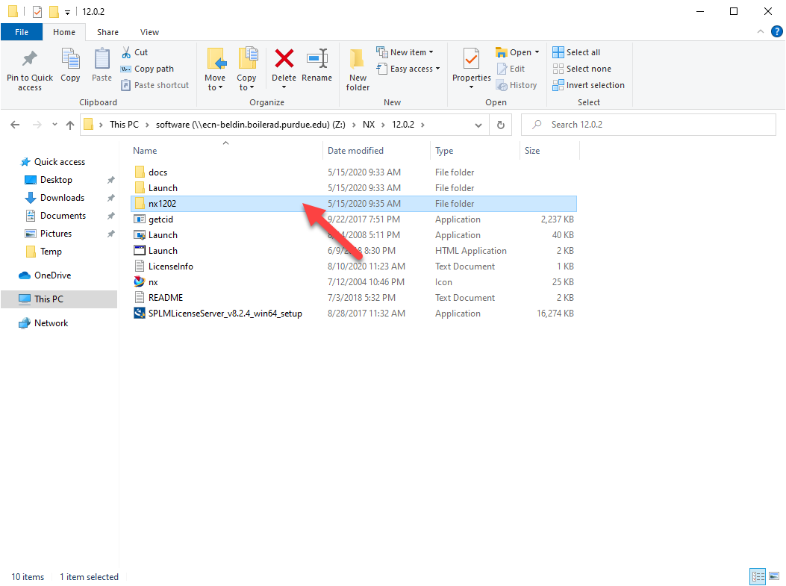
Task: Click the Up arrow navigation icon
Action: [x=70, y=125]
